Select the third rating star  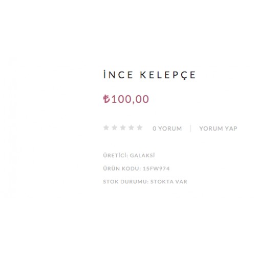point(123,127)
